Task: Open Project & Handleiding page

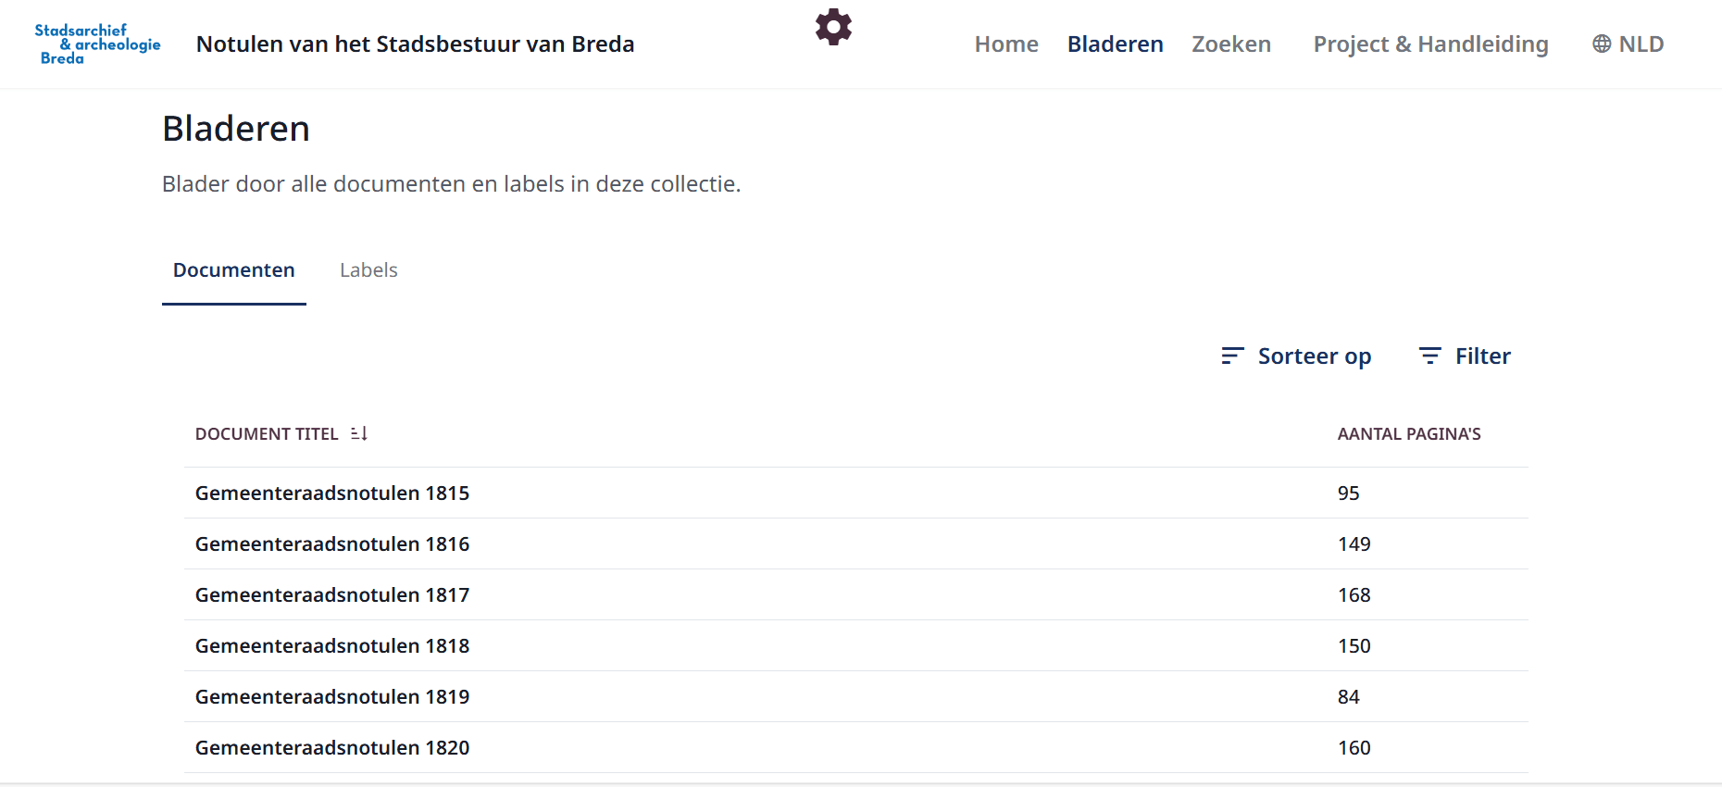Action: point(1430,44)
